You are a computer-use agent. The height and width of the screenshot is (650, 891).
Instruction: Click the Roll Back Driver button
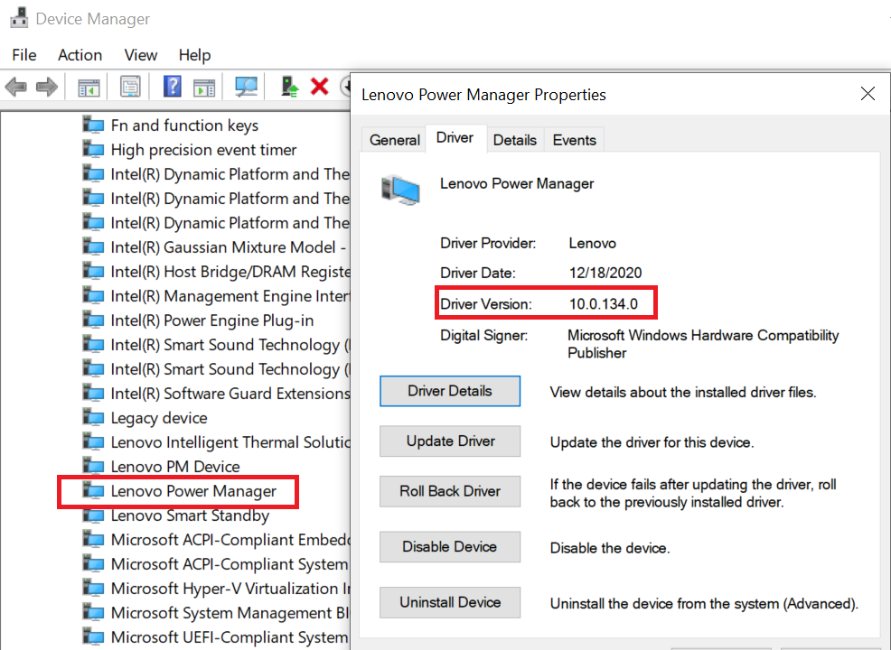[x=450, y=491]
